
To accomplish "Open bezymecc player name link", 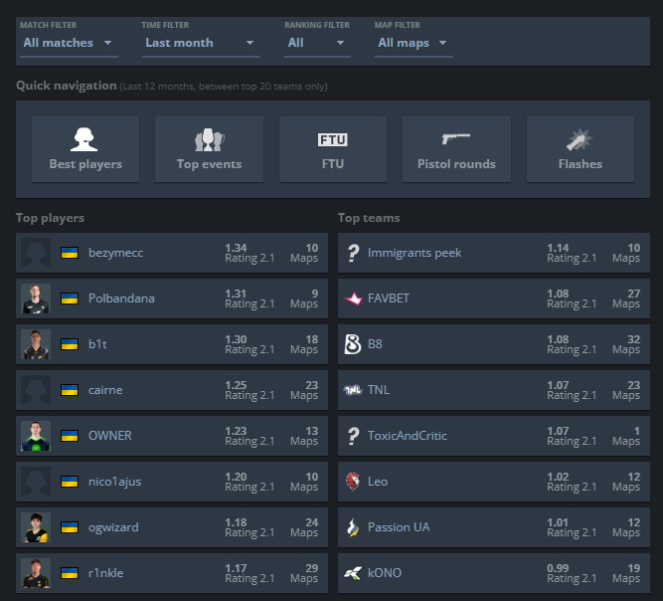I will (x=116, y=253).
